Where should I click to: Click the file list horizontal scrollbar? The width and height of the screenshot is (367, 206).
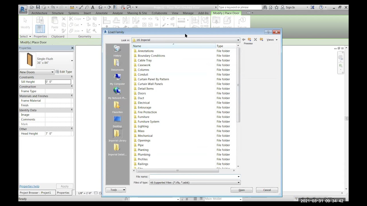coord(177,171)
